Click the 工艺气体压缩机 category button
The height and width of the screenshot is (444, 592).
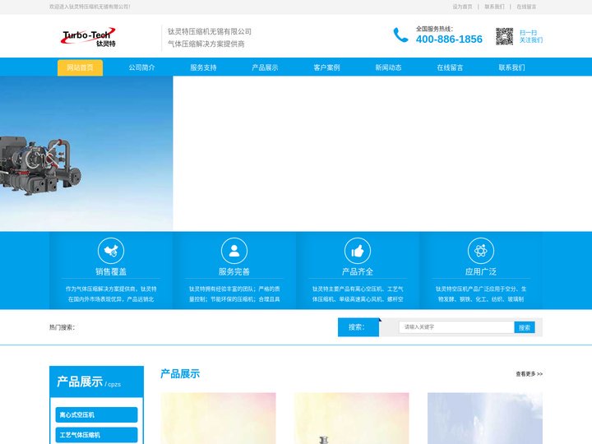(96, 435)
